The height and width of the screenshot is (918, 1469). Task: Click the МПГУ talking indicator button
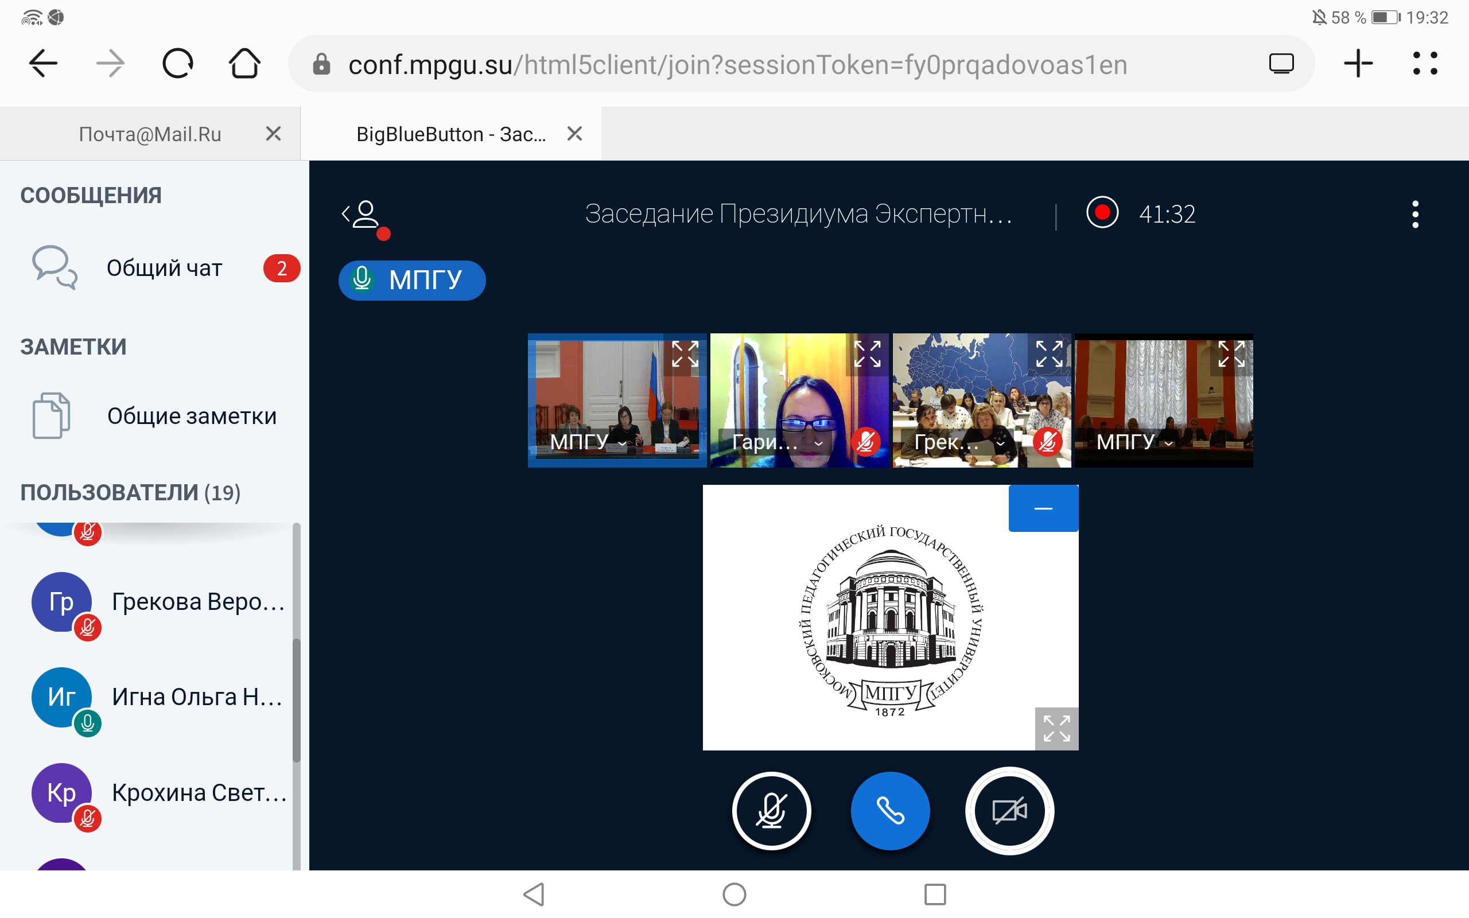(x=412, y=280)
